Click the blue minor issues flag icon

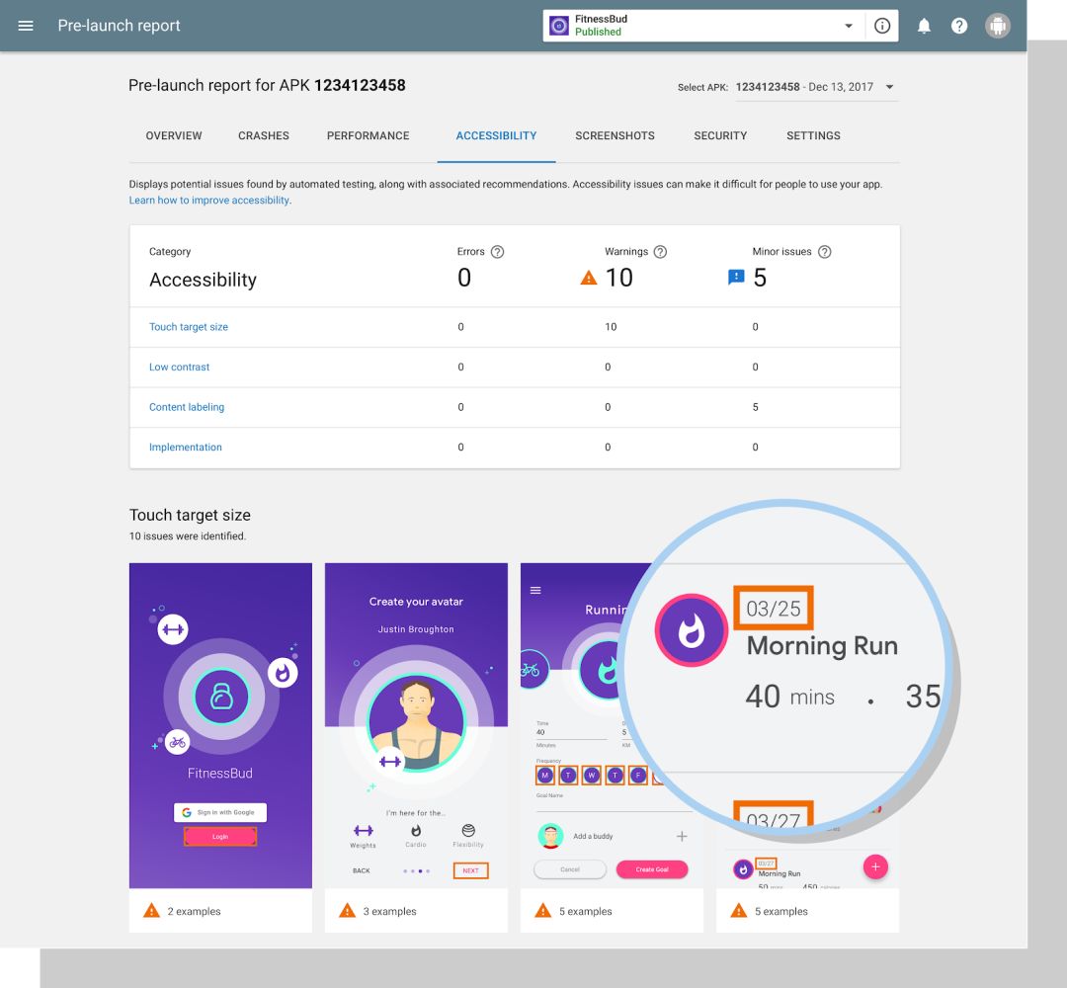[736, 277]
